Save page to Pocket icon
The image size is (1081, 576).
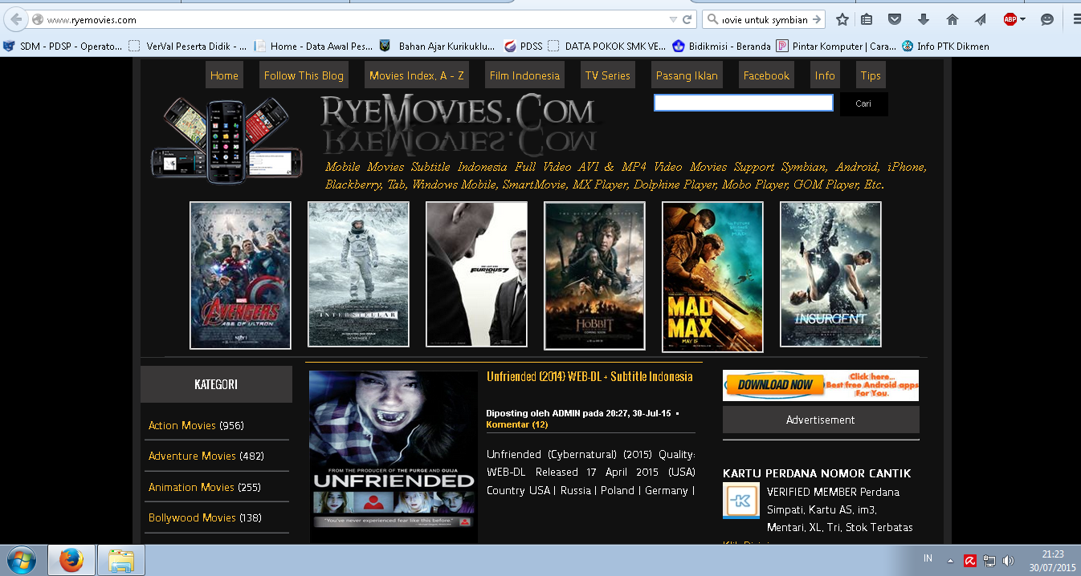(x=895, y=19)
